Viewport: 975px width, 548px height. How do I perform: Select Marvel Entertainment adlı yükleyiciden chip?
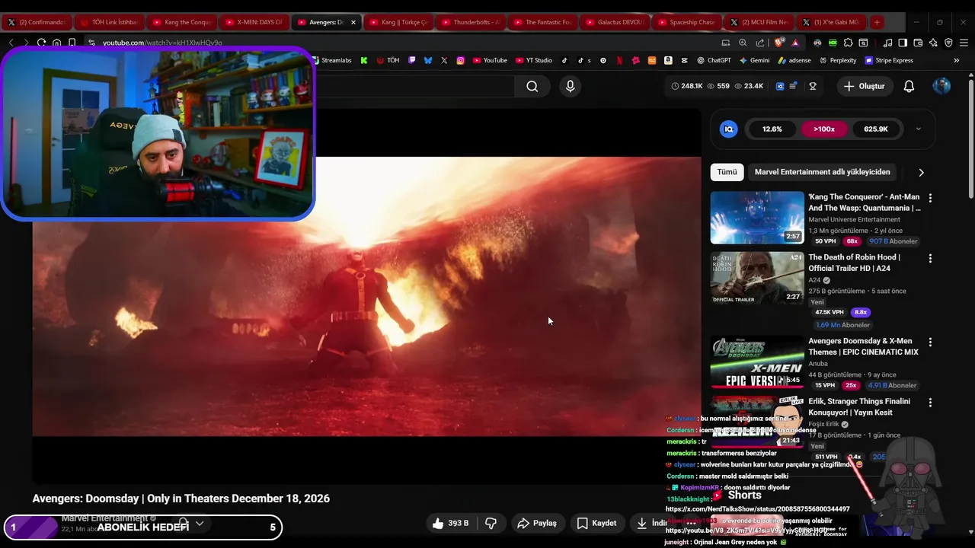click(822, 172)
